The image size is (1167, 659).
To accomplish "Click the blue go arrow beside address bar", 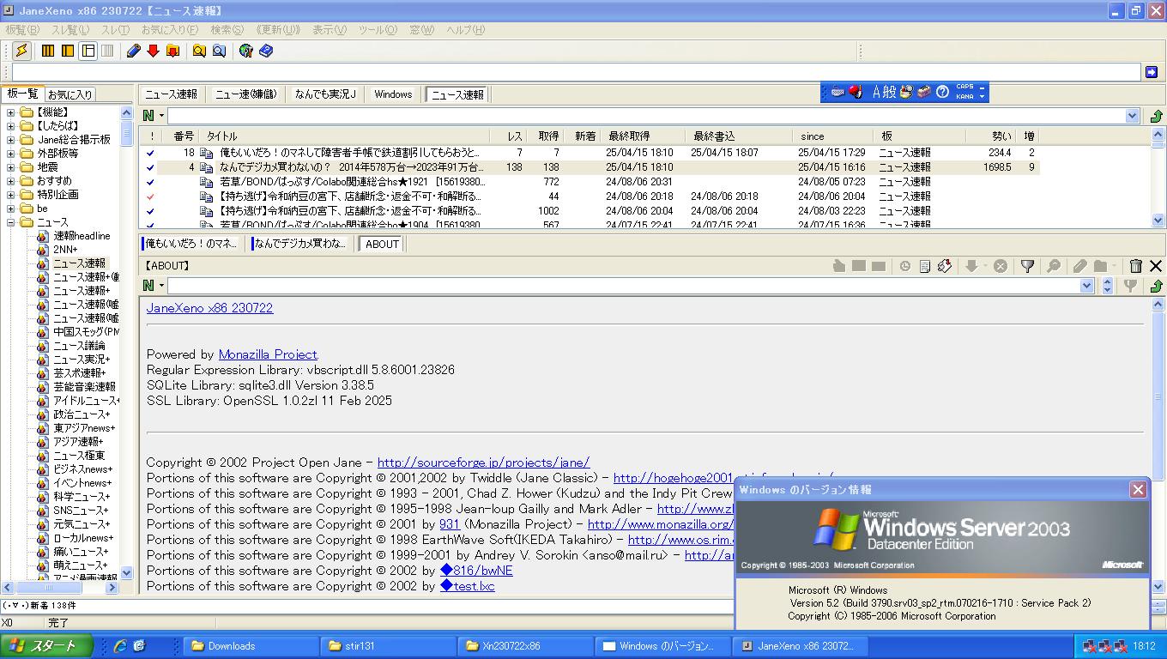I will [x=1152, y=72].
